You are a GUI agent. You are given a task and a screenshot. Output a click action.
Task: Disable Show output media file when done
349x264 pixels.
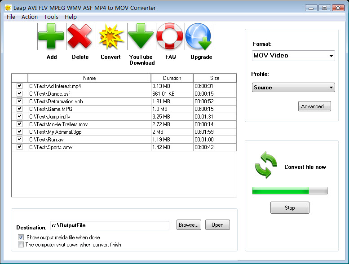click(x=21, y=238)
